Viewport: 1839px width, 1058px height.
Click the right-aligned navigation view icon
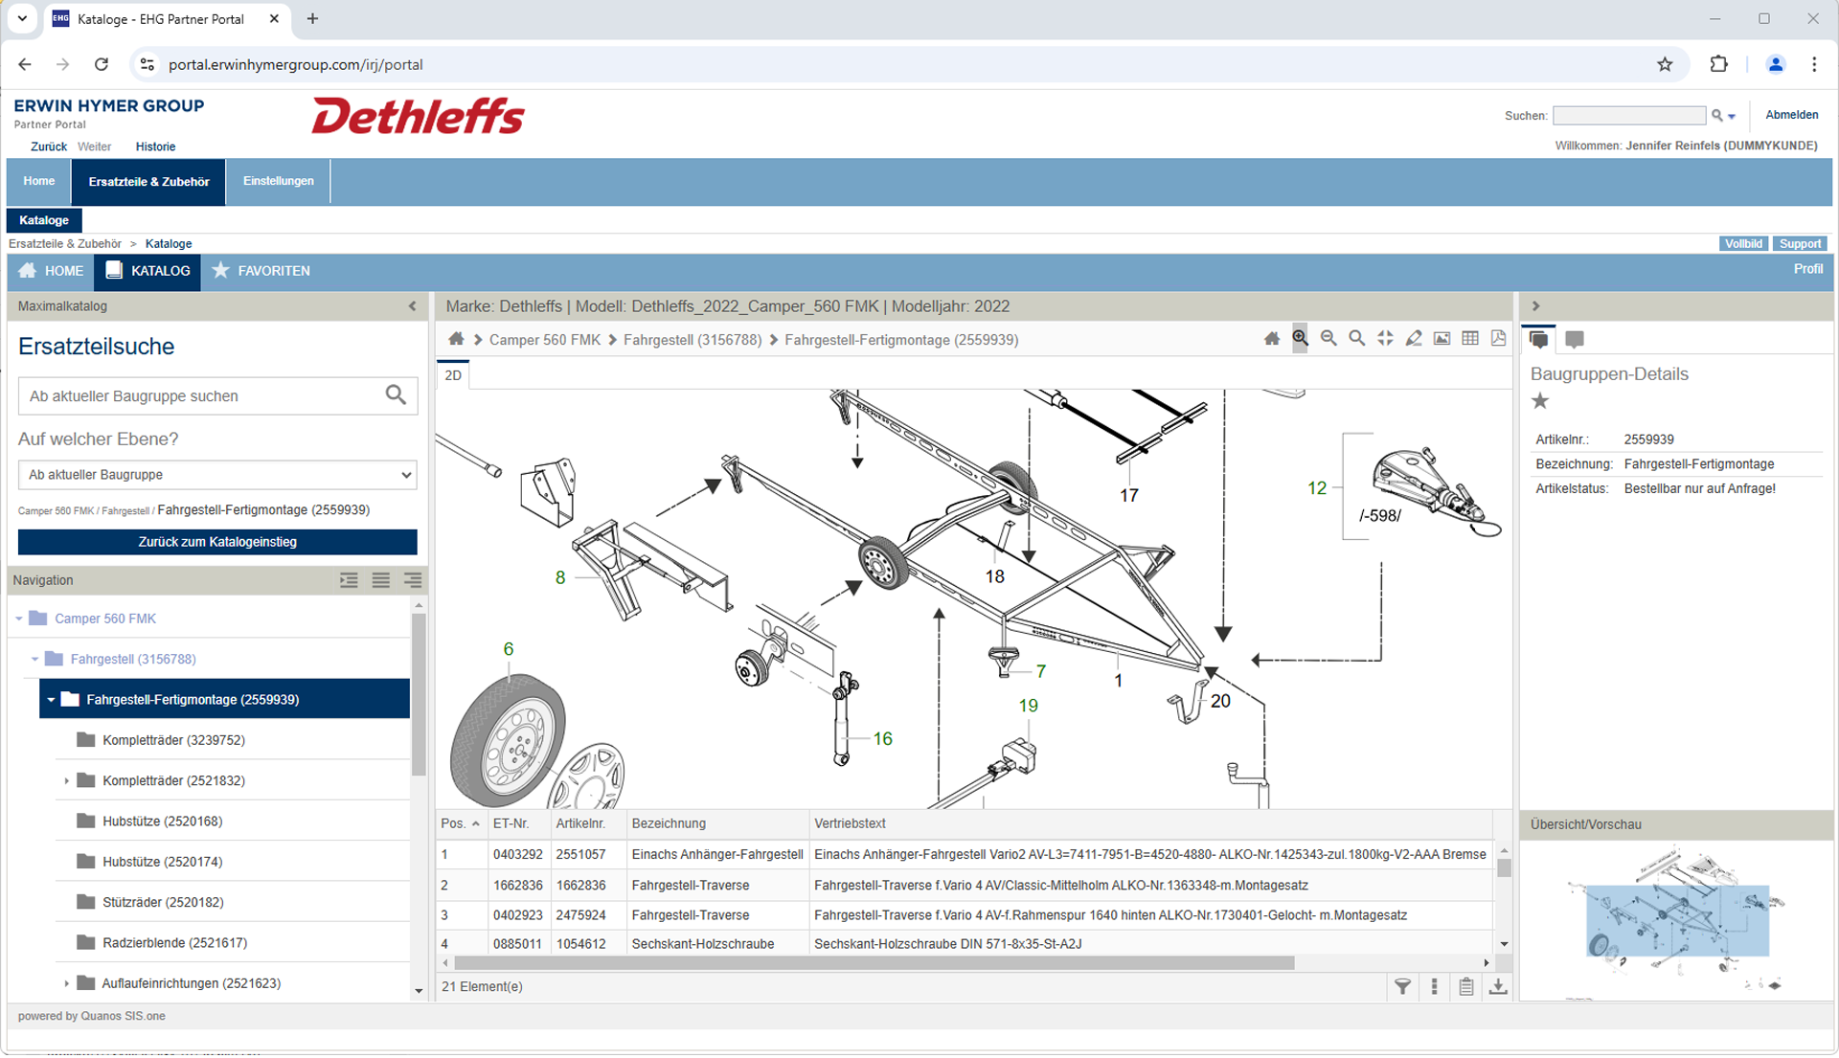pos(413,580)
